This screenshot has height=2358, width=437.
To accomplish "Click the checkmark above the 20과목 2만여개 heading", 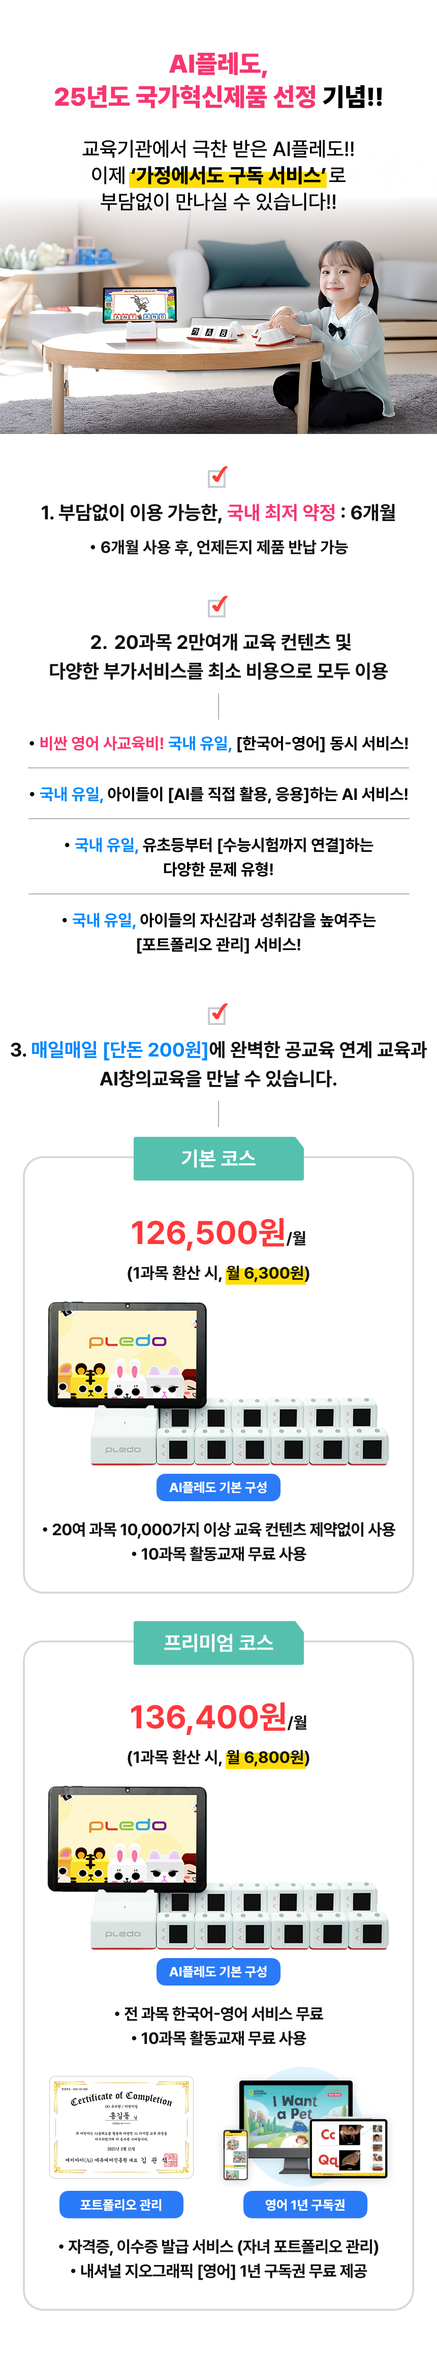I will (x=218, y=606).
